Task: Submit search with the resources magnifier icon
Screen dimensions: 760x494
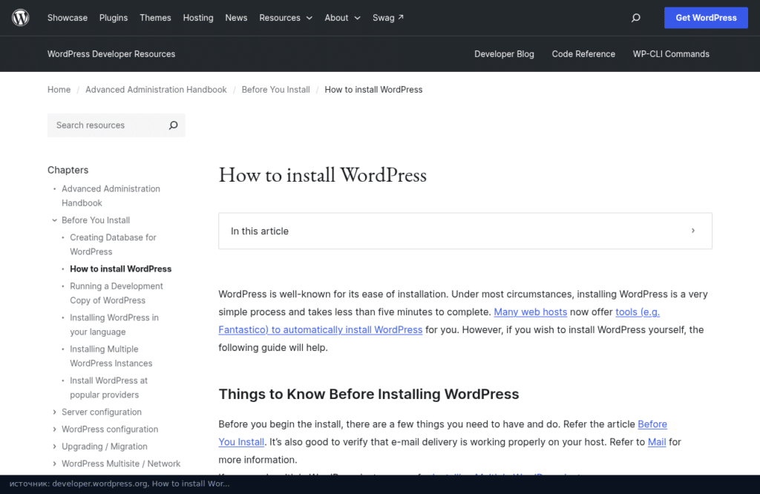Action: [x=173, y=125]
